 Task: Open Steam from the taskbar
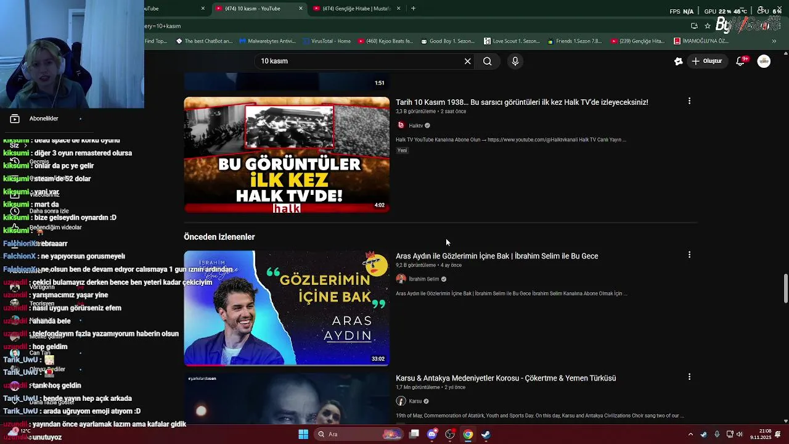pos(486,434)
